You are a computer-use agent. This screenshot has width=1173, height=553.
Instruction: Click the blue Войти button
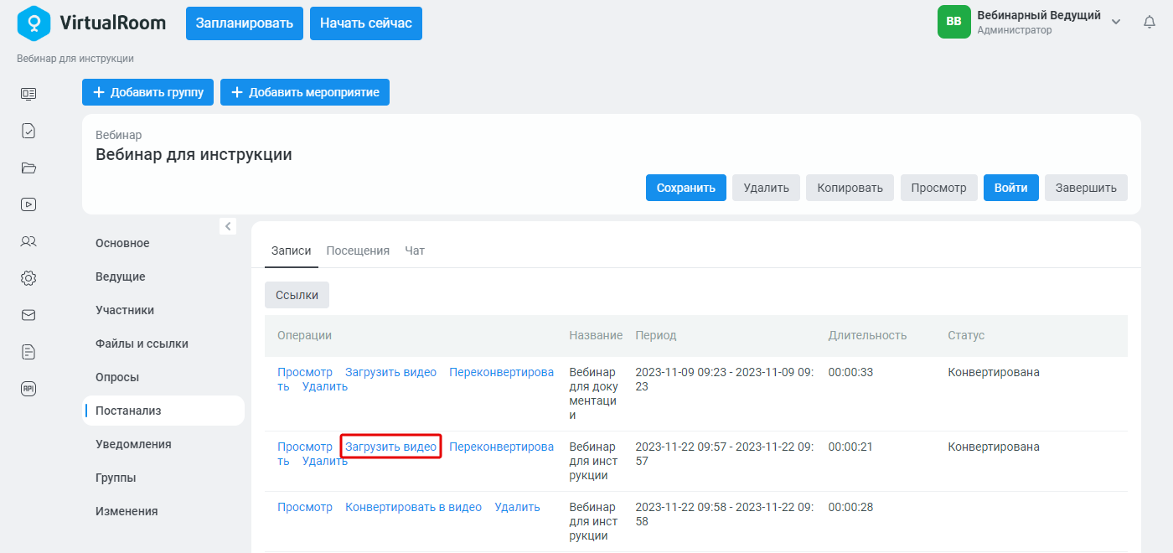(x=1011, y=188)
